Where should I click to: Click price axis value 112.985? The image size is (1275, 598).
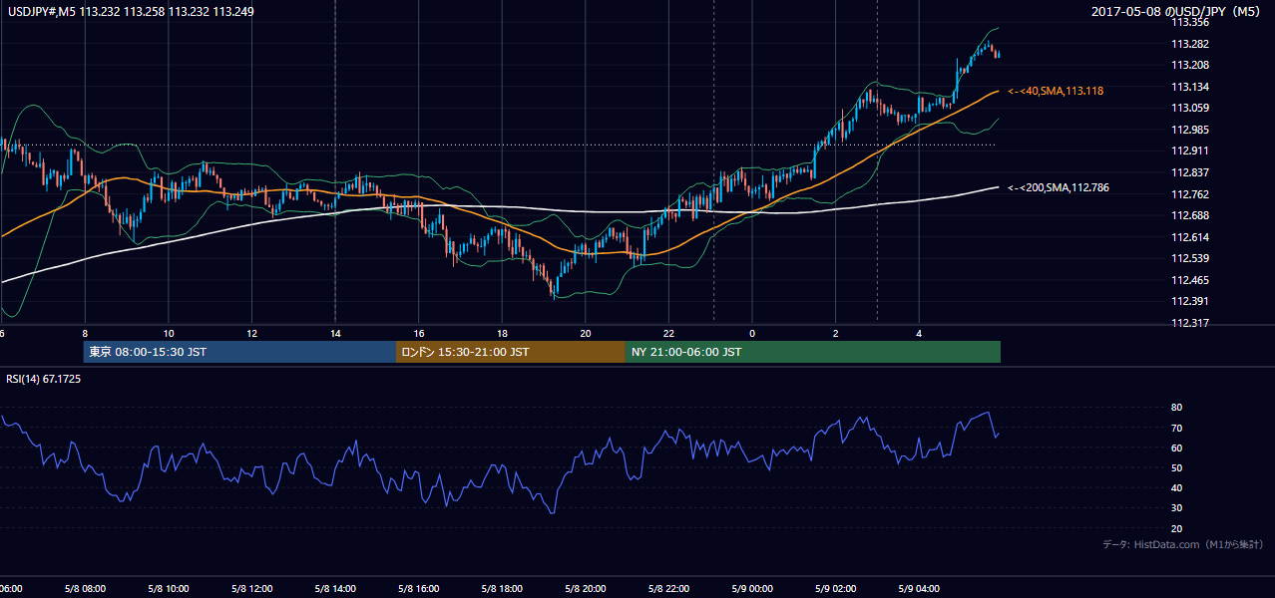tap(1191, 130)
